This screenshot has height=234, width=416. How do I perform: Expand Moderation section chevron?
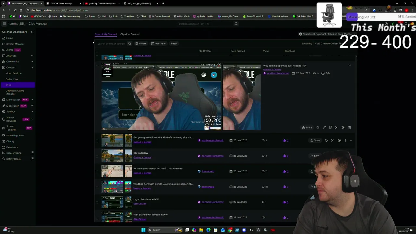tap(32, 106)
